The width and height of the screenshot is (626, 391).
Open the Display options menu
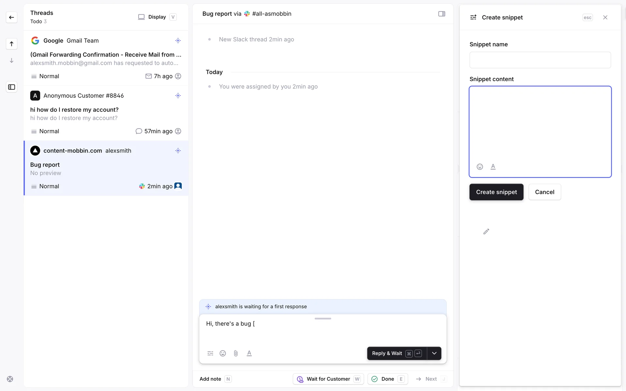(x=157, y=17)
